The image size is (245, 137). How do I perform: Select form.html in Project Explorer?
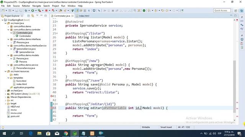coord(21,81)
